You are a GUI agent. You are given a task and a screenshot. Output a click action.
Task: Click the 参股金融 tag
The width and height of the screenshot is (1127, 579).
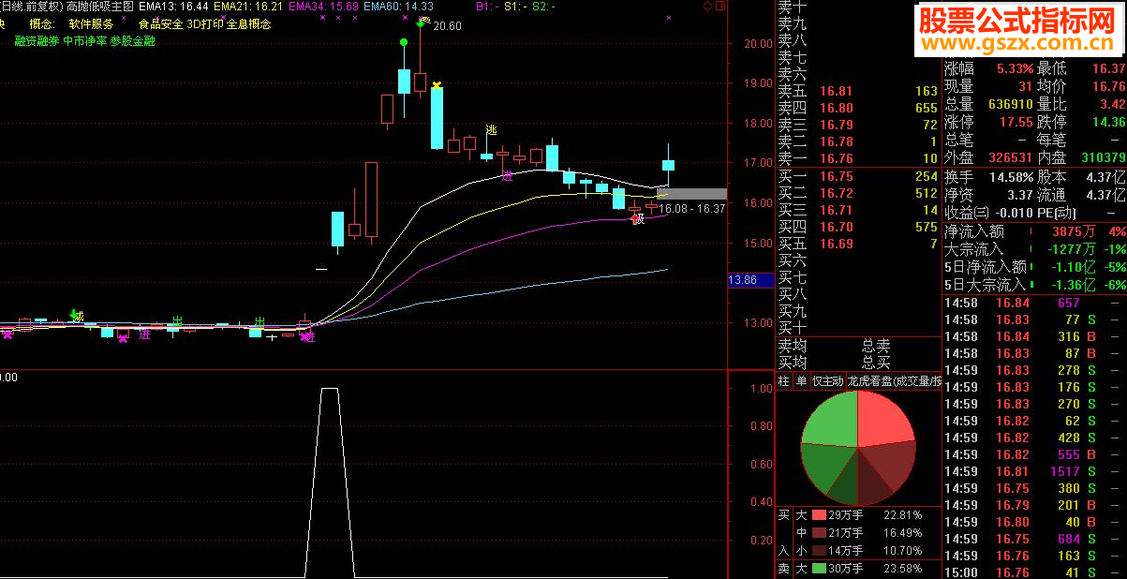pos(132,41)
